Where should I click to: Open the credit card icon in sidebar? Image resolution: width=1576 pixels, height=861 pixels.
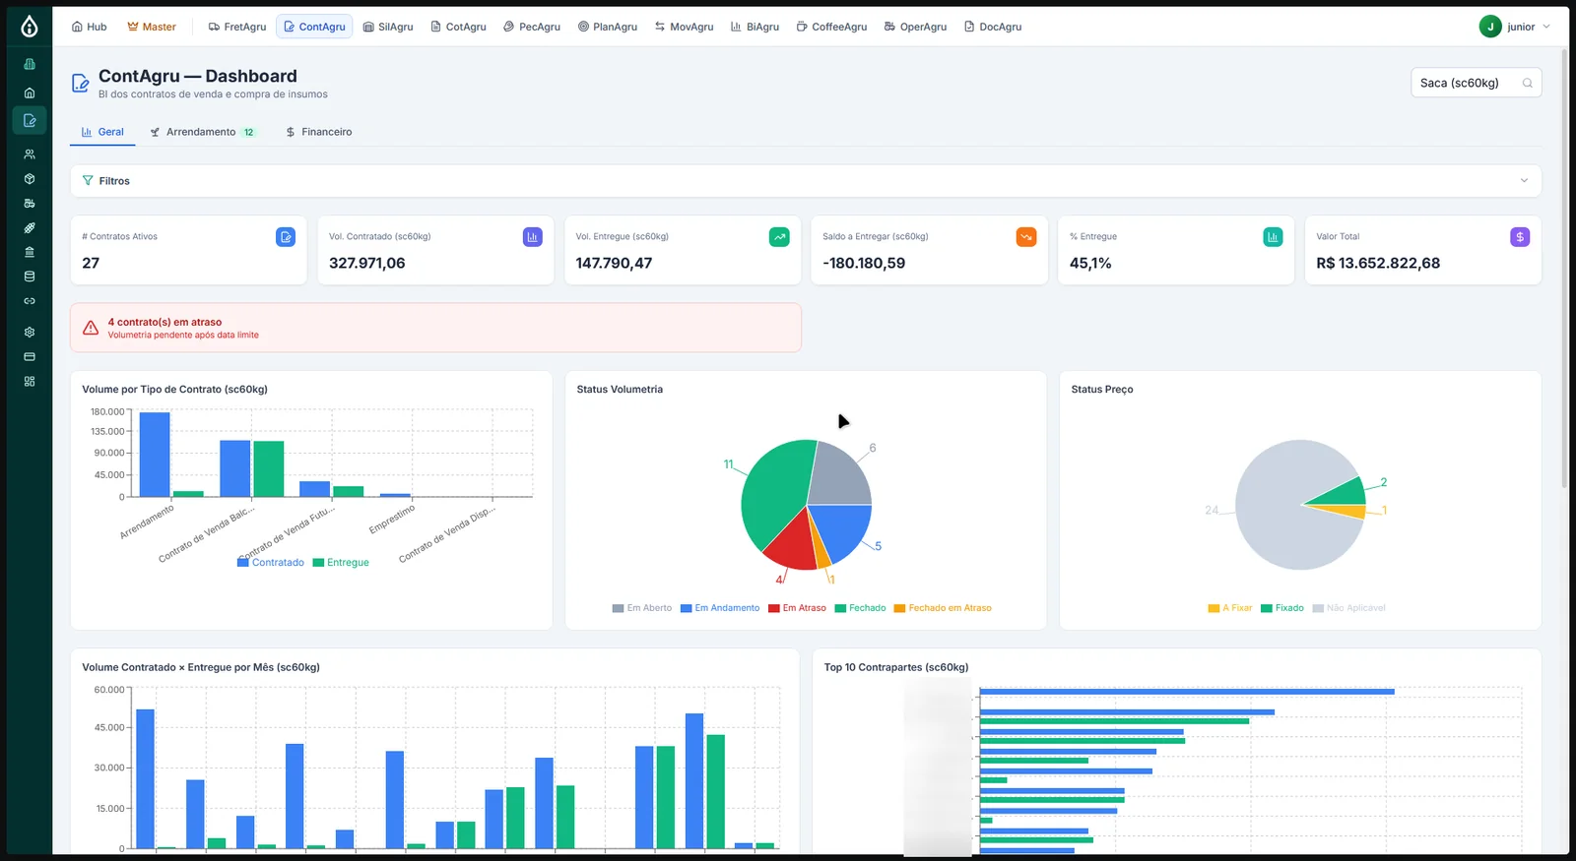click(x=30, y=357)
